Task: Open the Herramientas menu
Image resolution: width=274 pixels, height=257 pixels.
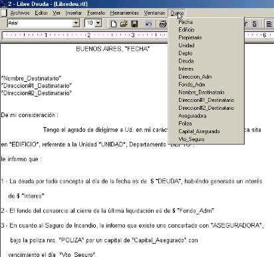Action: click(124, 13)
